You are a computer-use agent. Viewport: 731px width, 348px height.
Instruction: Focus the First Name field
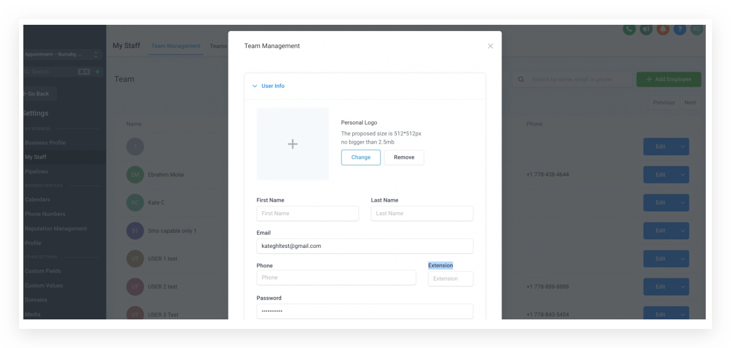pyautogui.click(x=308, y=214)
